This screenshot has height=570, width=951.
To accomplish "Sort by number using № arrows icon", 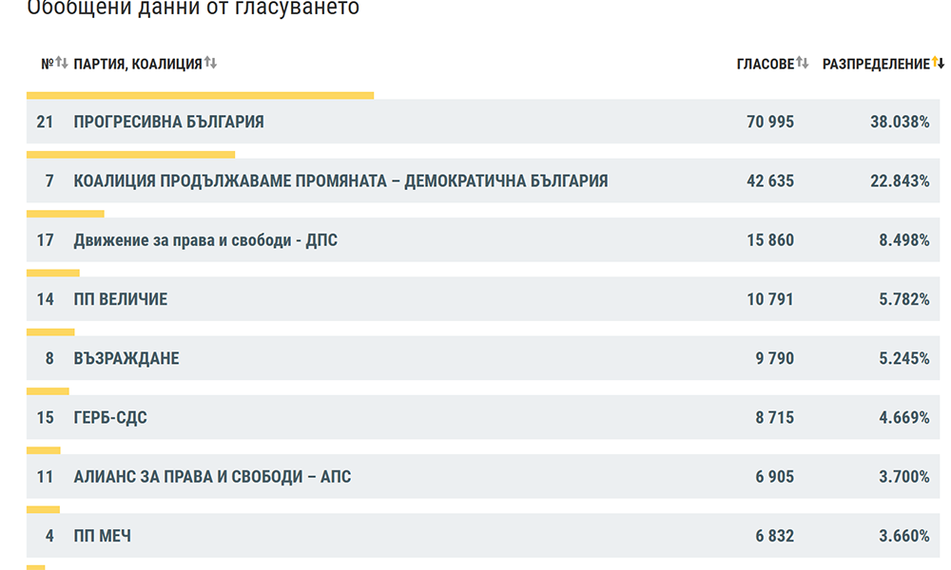I will [62, 63].
